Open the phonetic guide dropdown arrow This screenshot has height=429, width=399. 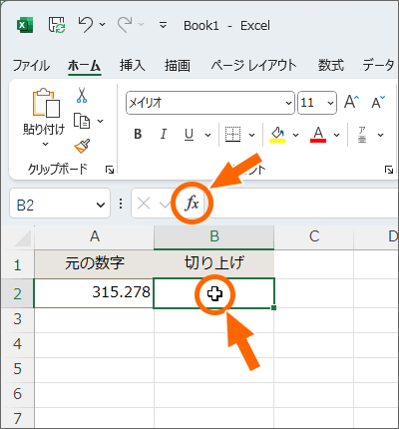pyautogui.click(x=381, y=135)
